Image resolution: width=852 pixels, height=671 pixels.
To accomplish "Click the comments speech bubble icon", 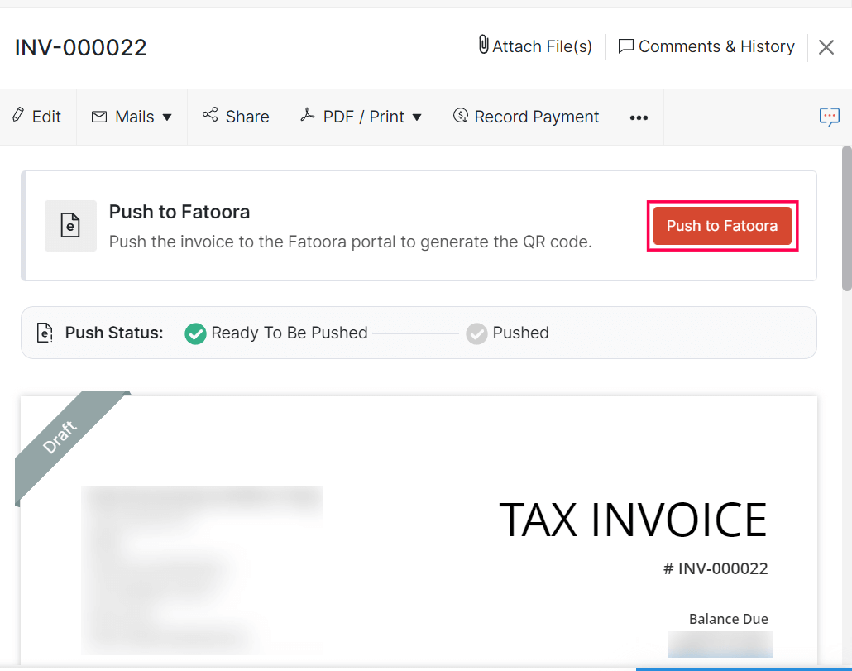I will click(626, 46).
